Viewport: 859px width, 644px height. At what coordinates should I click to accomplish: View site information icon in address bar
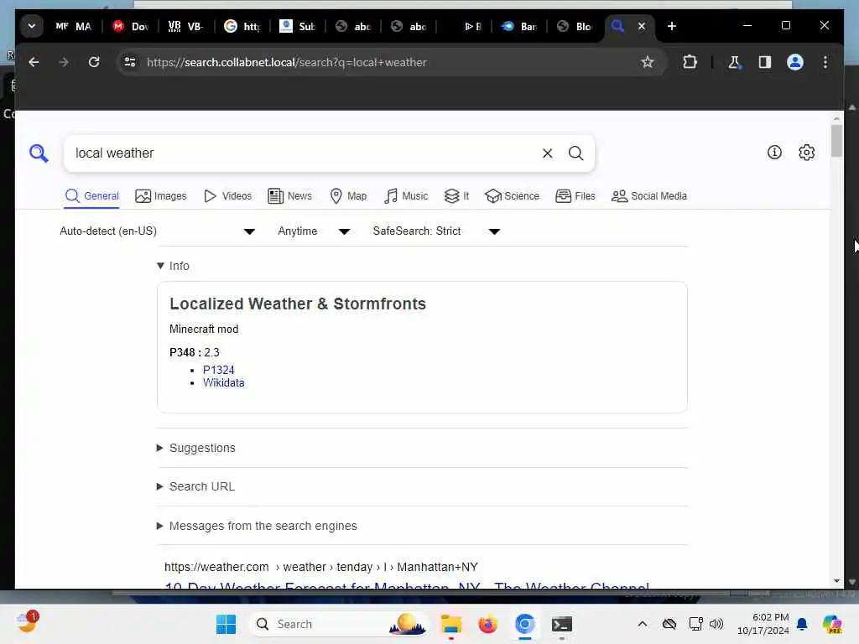pos(130,62)
